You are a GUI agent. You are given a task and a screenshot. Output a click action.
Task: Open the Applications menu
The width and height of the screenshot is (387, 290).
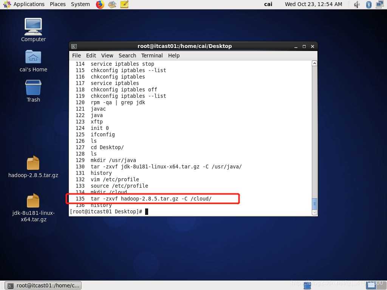(x=25, y=4)
